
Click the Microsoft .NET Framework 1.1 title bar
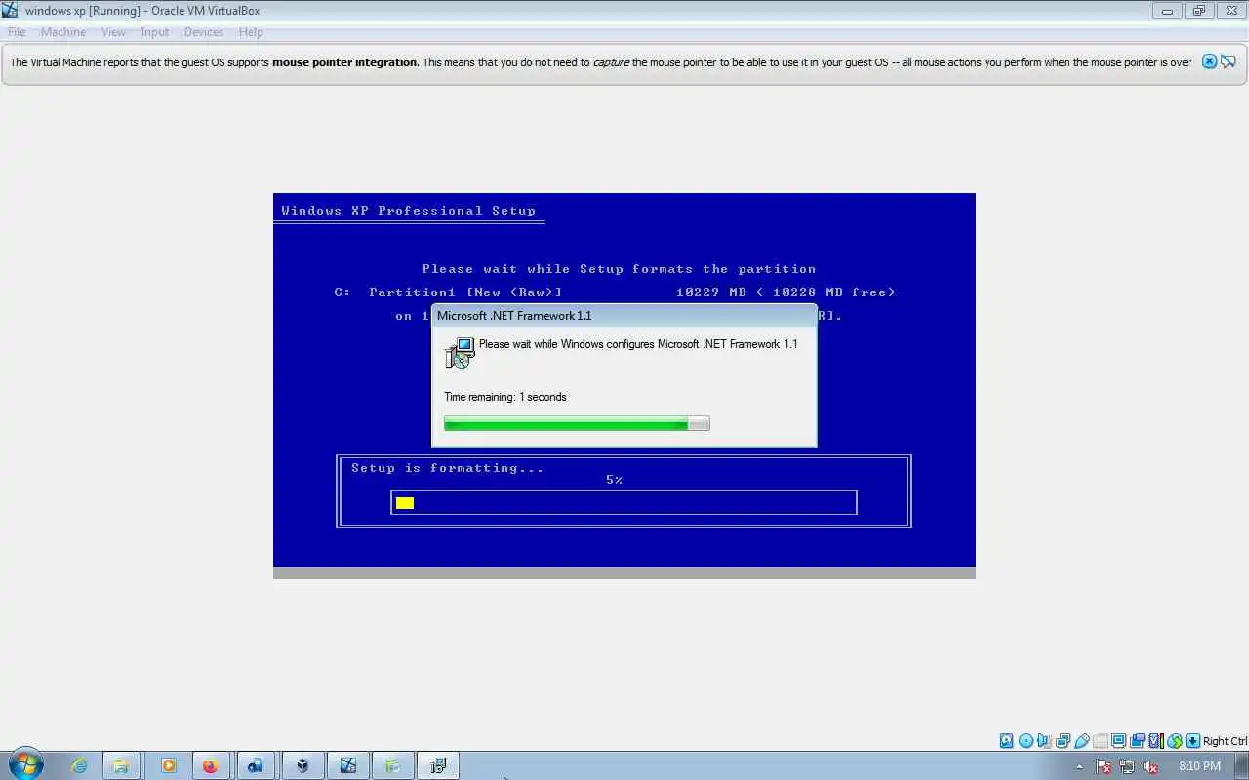[624, 315]
